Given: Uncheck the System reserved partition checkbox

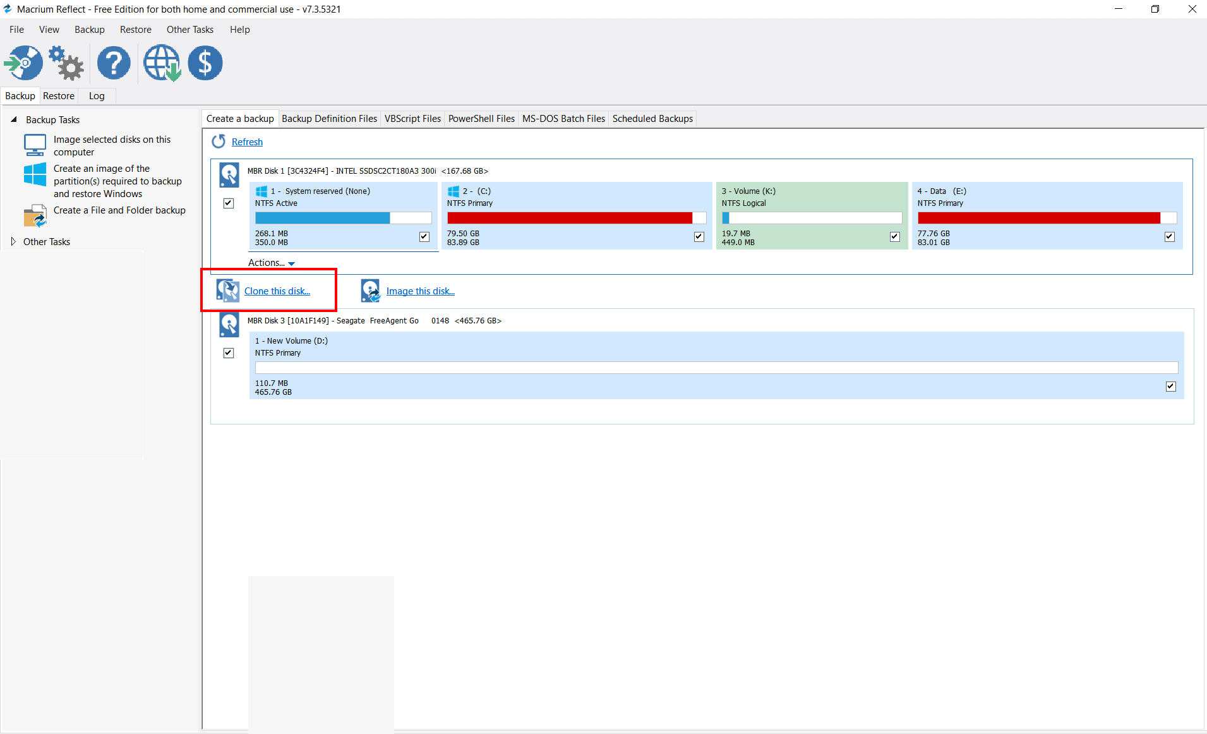Looking at the screenshot, I should tap(424, 237).
